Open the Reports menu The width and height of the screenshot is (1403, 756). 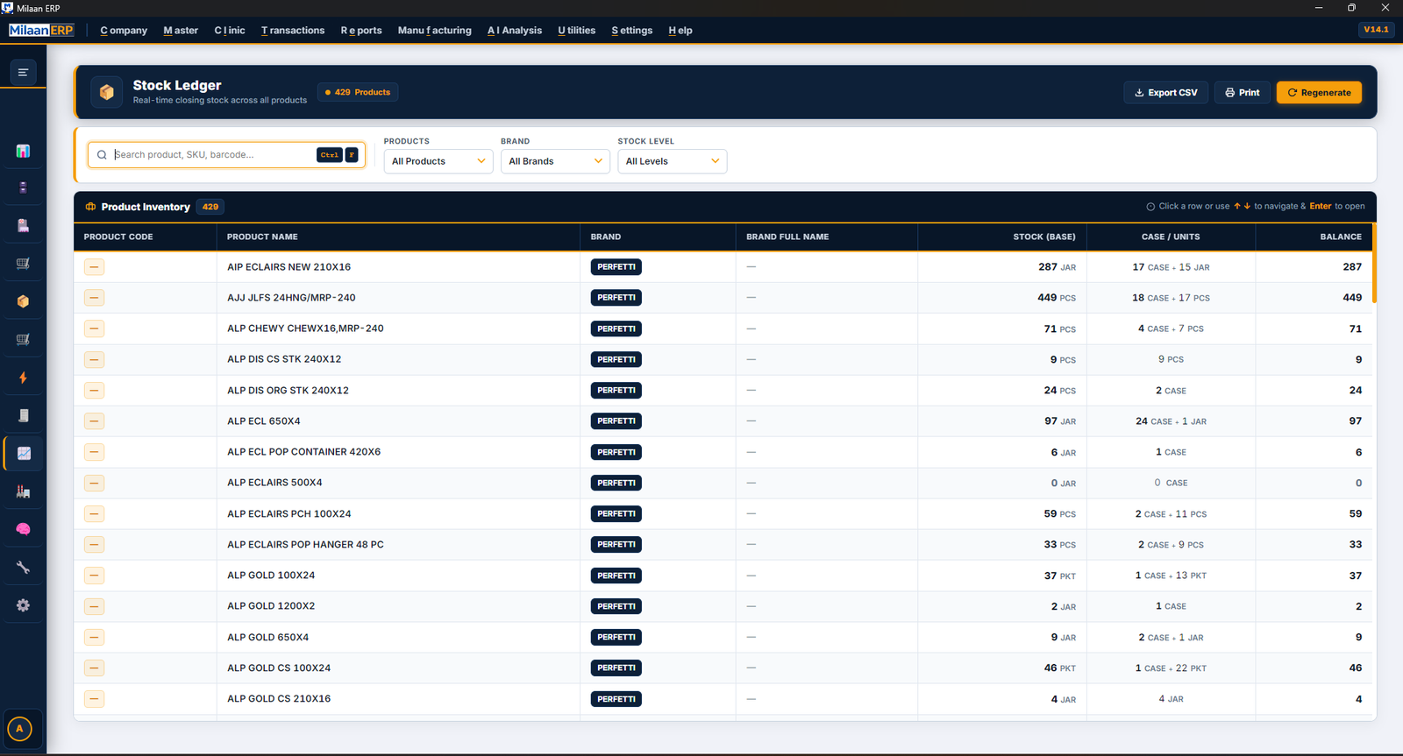[361, 31]
